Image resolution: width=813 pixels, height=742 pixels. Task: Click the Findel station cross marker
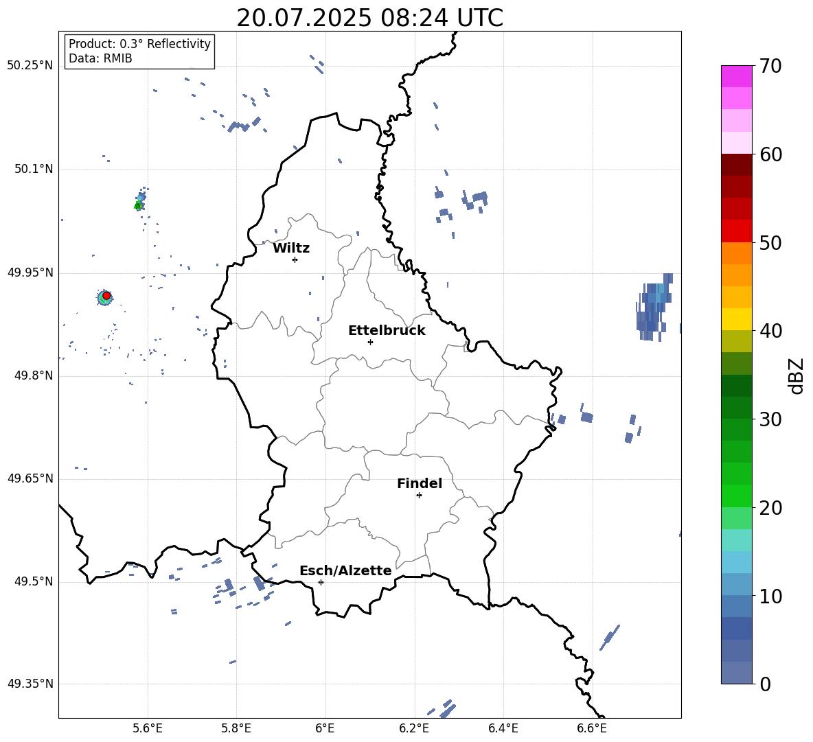[419, 496]
